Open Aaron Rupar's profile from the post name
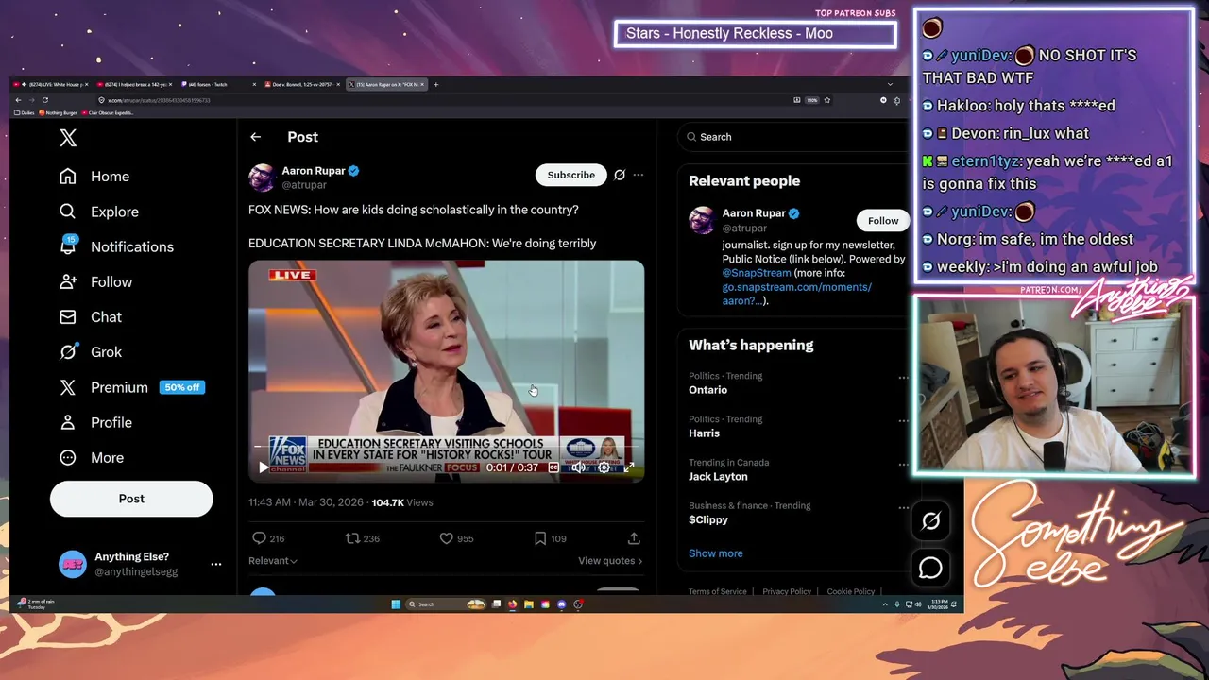Viewport: 1209px width, 680px height. [313, 171]
